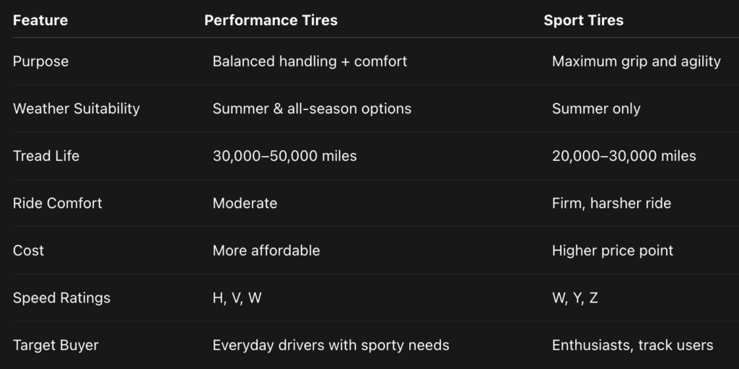Select the Tread Life row label

46,156
